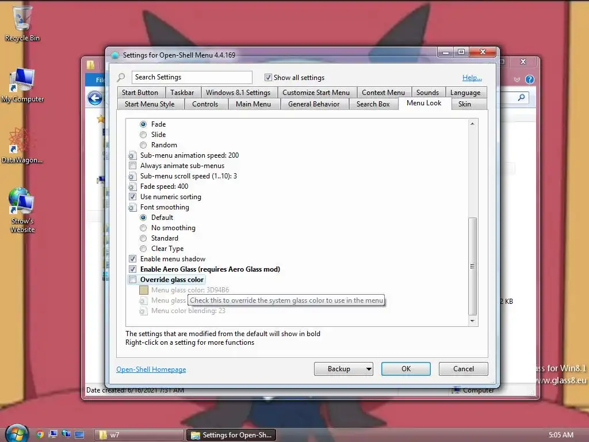Click the gear icon beside Menu color blending
The width and height of the screenshot is (589, 442).
point(143,311)
